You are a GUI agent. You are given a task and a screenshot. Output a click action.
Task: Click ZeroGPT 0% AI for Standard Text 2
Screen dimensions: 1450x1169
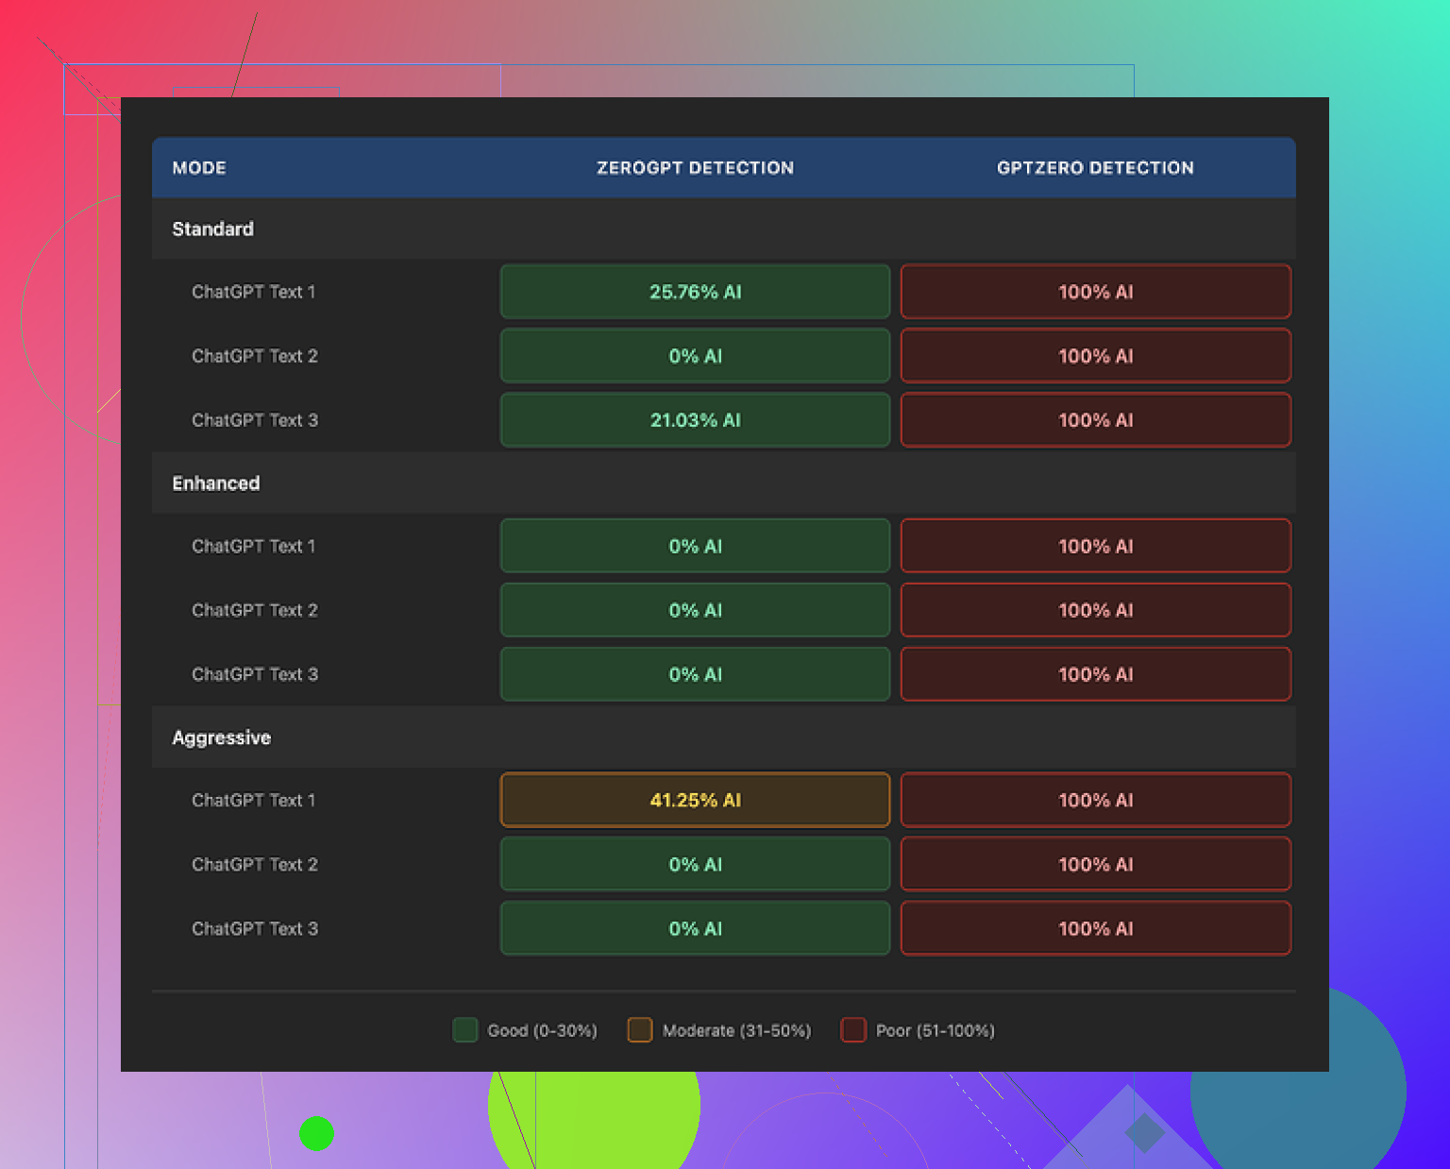click(695, 356)
